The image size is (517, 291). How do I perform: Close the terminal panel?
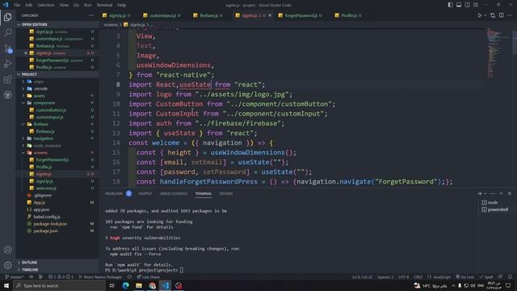pyautogui.click(x=510, y=193)
